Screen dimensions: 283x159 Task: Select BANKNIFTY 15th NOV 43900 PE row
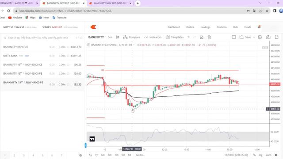pos(42,74)
